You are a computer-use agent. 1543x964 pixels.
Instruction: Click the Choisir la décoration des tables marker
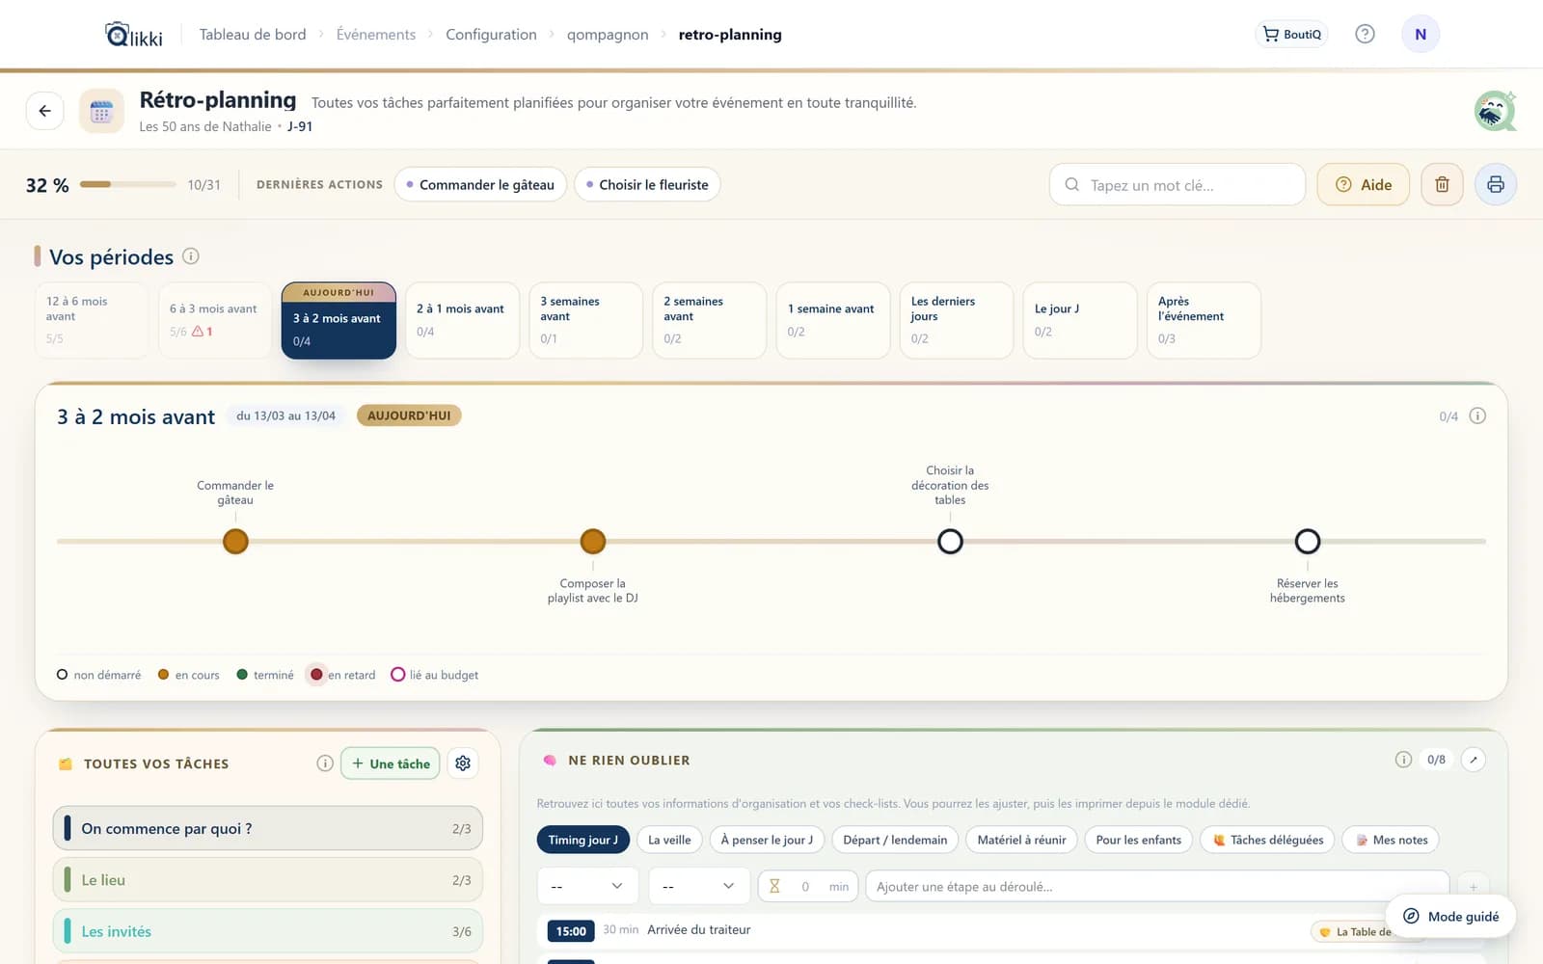coord(950,541)
